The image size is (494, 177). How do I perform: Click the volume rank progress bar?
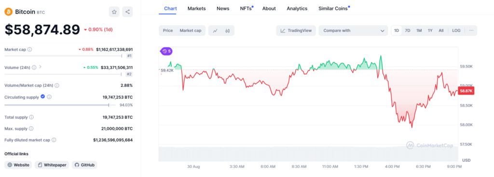[63, 74]
